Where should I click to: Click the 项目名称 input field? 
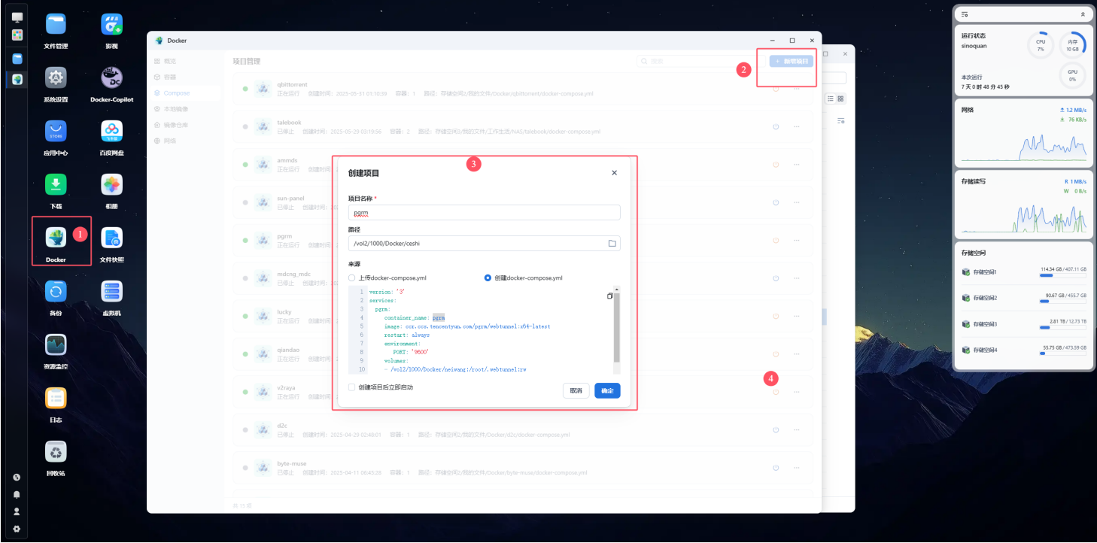pyautogui.click(x=484, y=213)
